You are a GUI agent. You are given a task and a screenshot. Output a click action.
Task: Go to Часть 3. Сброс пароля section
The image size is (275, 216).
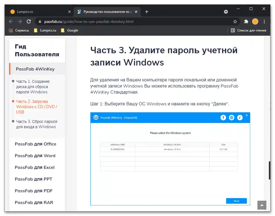pos(37,124)
